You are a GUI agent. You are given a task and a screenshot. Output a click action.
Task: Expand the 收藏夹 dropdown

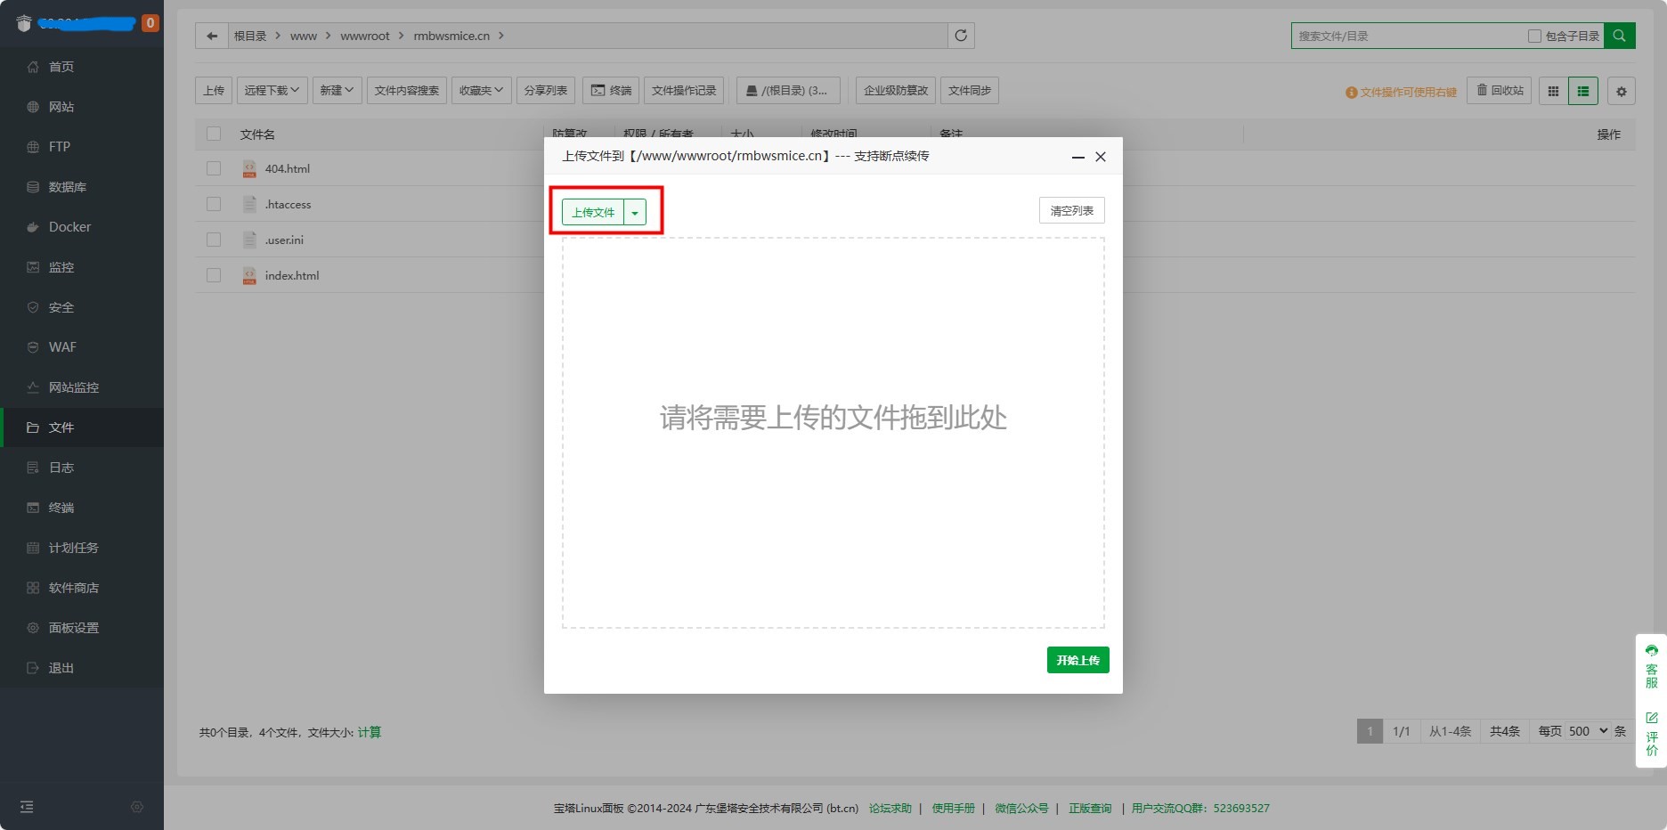coord(481,90)
